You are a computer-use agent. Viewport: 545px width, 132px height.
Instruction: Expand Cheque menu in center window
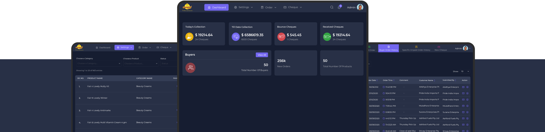293,7
